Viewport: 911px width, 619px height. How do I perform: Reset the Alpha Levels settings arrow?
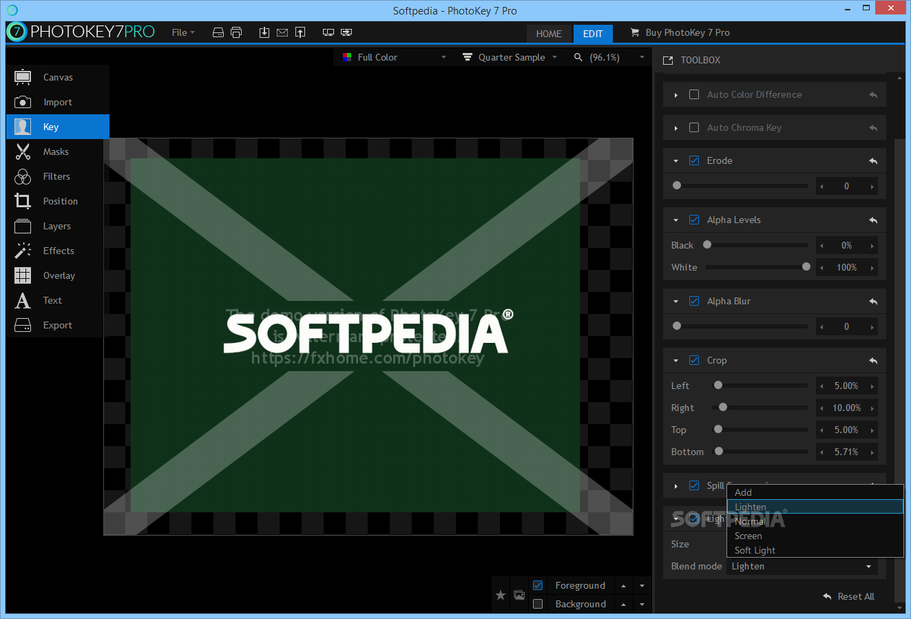(x=873, y=220)
